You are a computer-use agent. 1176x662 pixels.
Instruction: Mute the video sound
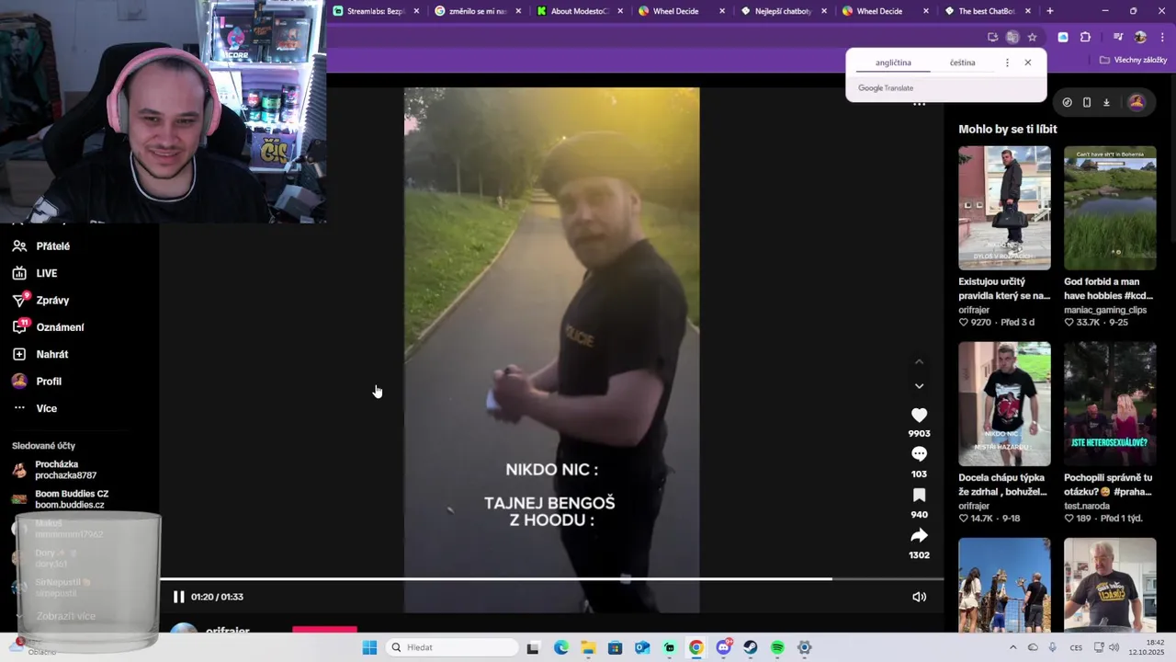(919, 597)
